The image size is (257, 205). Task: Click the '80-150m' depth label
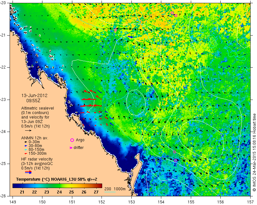tap(36, 150)
